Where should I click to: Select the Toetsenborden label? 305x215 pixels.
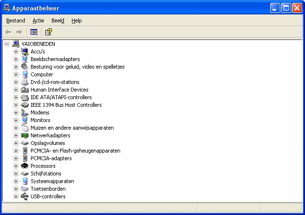point(48,189)
